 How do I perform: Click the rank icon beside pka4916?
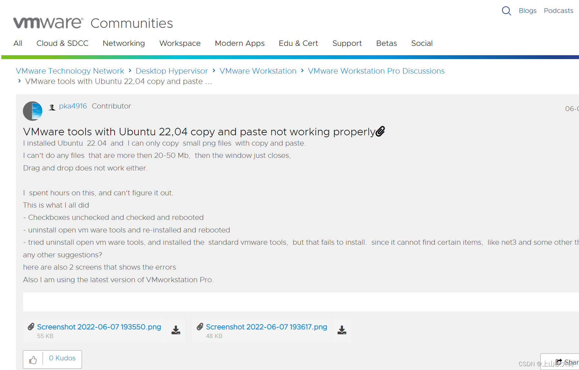point(52,107)
